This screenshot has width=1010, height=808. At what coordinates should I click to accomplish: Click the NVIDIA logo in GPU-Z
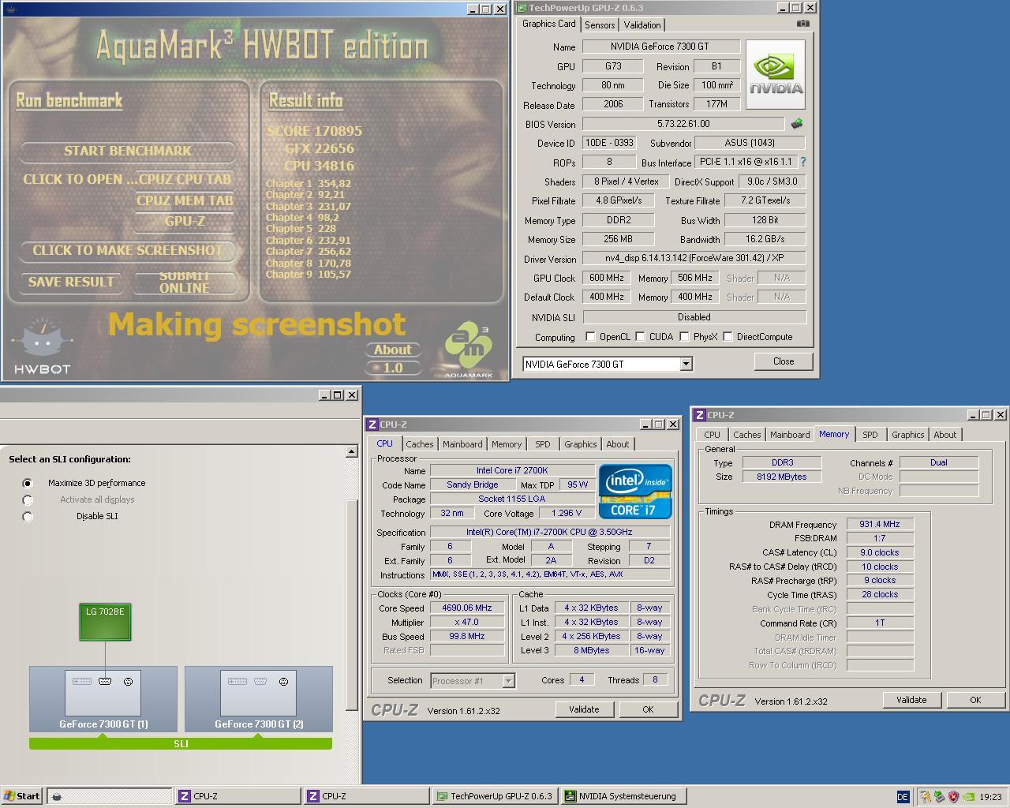click(x=776, y=75)
